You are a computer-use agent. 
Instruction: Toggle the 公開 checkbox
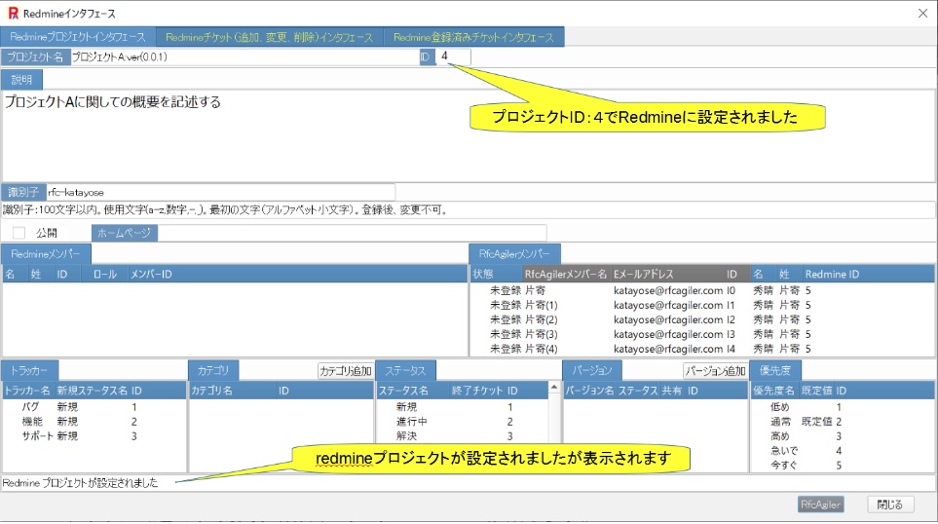click(19, 233)
